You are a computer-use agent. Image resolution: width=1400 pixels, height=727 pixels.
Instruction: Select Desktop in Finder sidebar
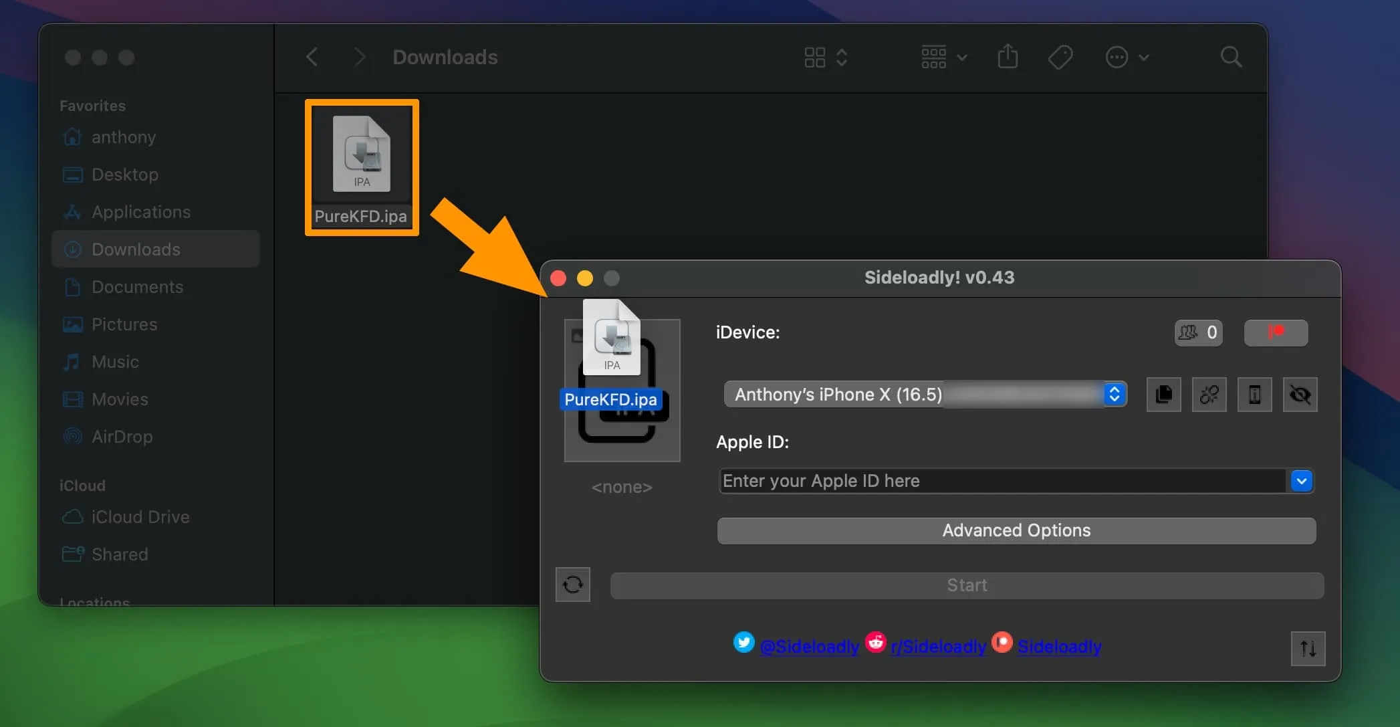point(156,175)
